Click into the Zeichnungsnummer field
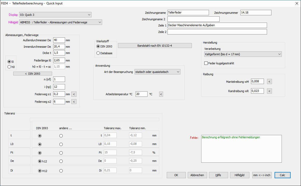The width and height of the screenshot is (301, 186). coord(256,12)
